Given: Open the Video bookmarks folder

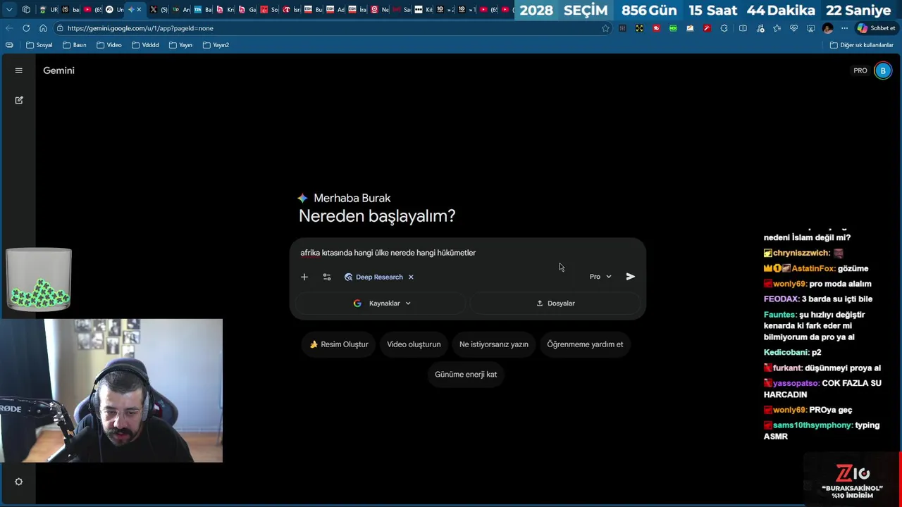Looking at the screenshot, I should point(109,45).
